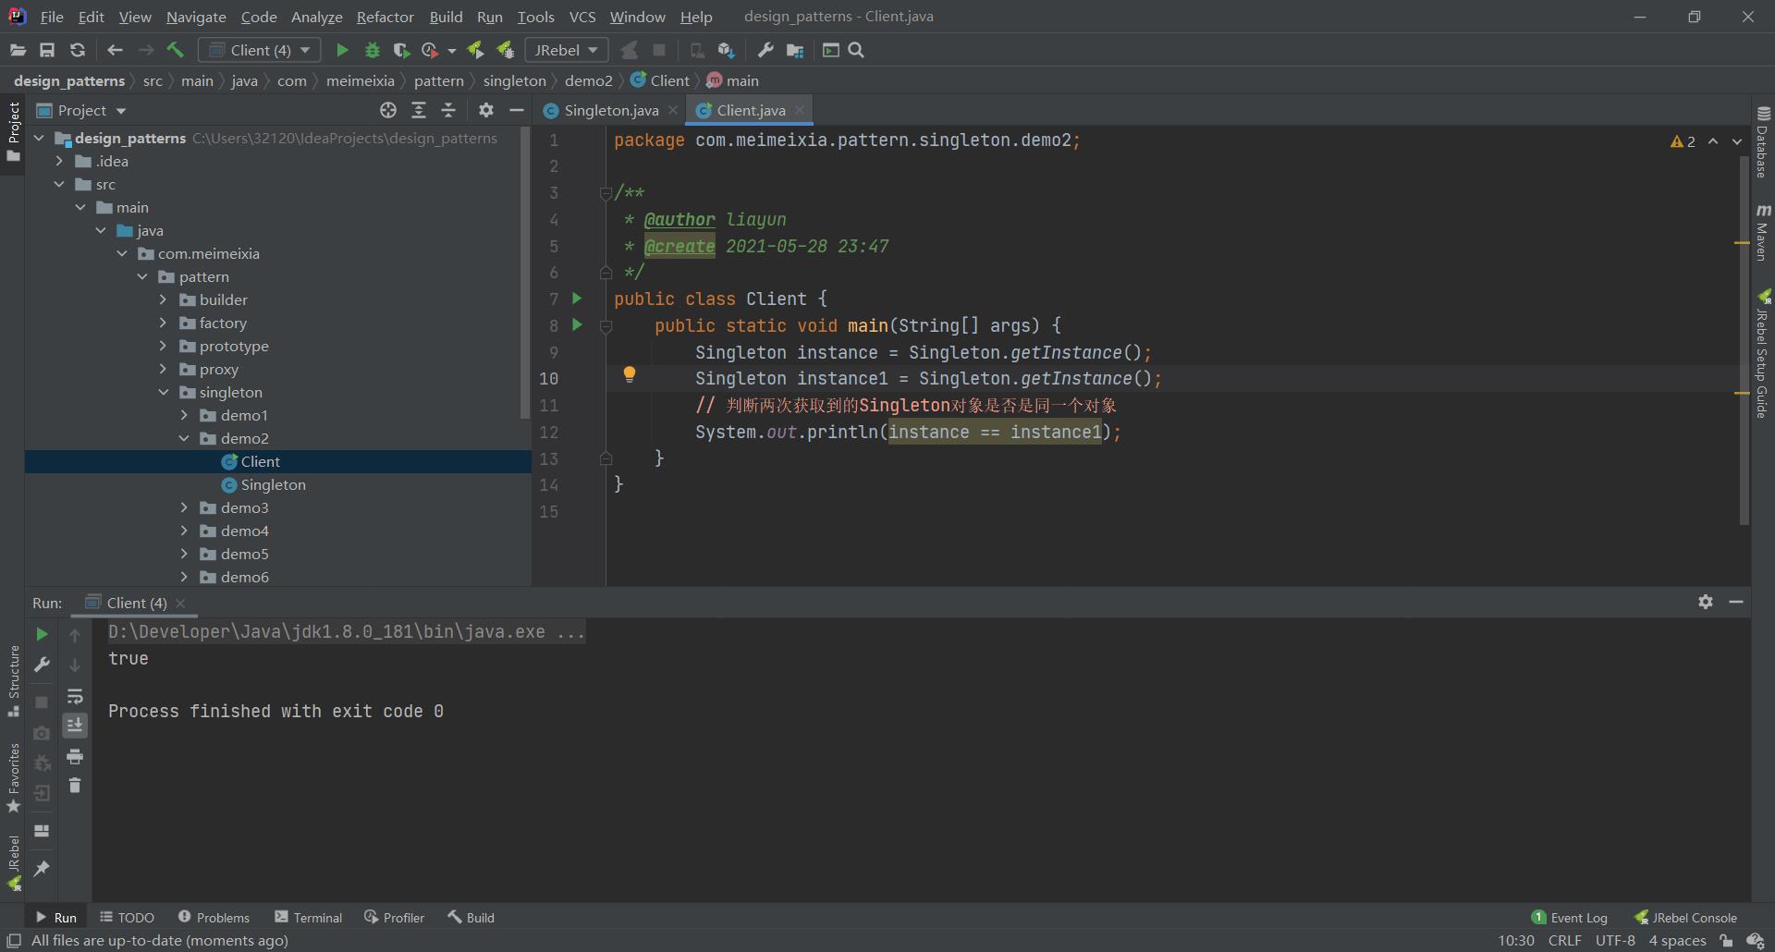Build project with the hammer icon

[176, 50]
